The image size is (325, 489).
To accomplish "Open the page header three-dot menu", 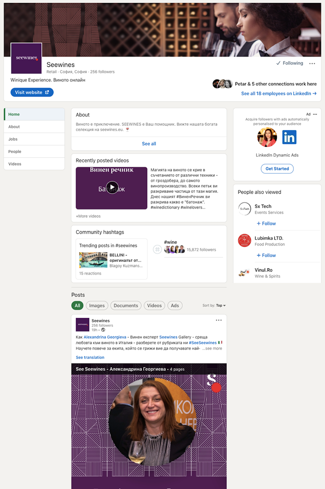I will point(312,63).
